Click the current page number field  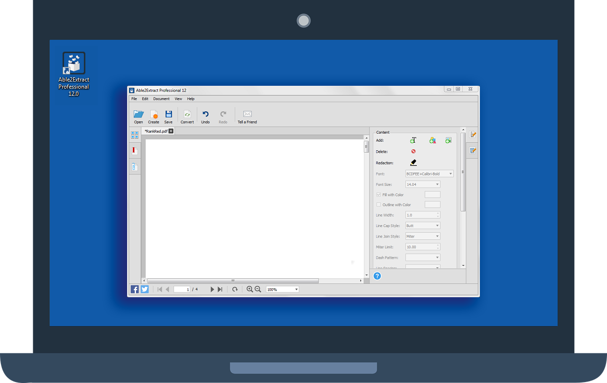[182, 289]
